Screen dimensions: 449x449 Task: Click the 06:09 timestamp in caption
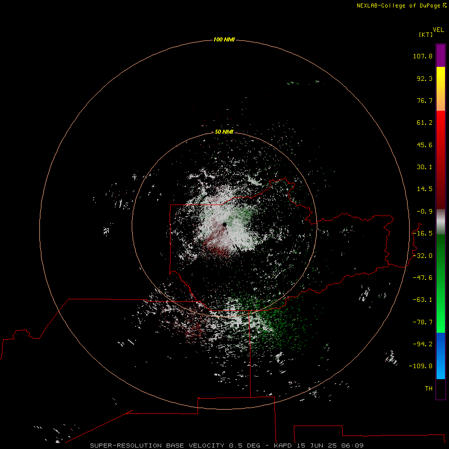(x=353, y=446)
